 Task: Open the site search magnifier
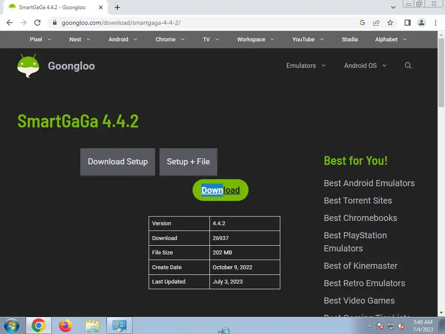408,66
